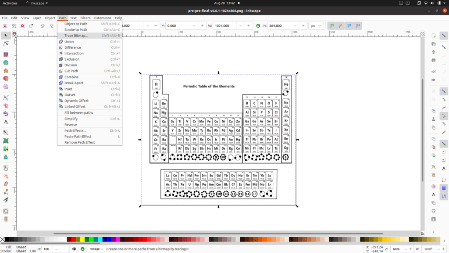Click the horizontal canvas scrollbar
This screenshot has width=449, height=253.
(218, 234)
